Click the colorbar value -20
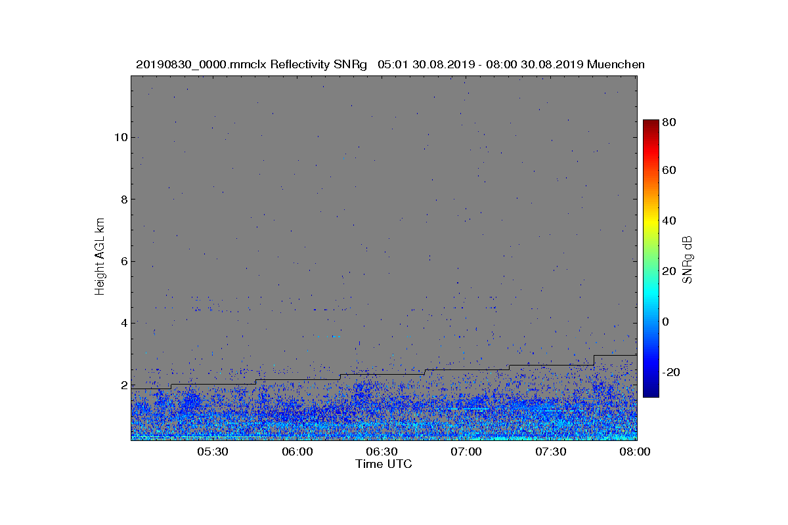The image size is (788, 525). pos(672,372)
